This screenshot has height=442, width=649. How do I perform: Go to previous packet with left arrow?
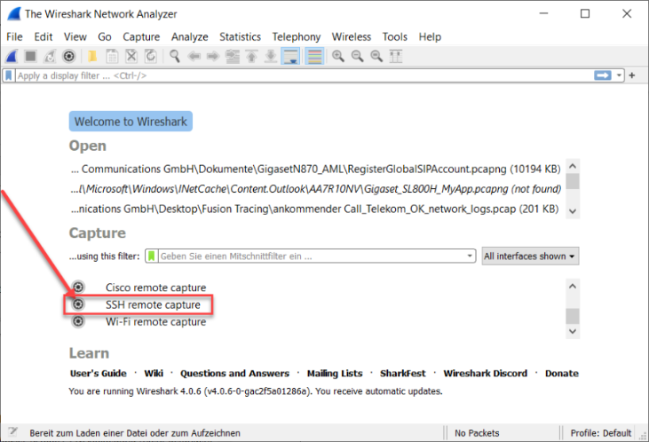(194, 56)
